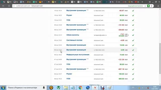Click the Защищённый режим label

pyautogui.click(x=135, y=6)
